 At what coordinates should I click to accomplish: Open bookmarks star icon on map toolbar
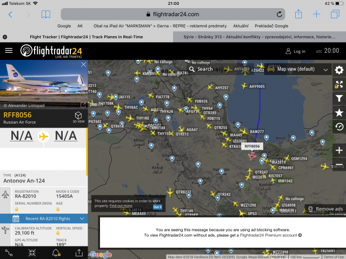point(339,112)
